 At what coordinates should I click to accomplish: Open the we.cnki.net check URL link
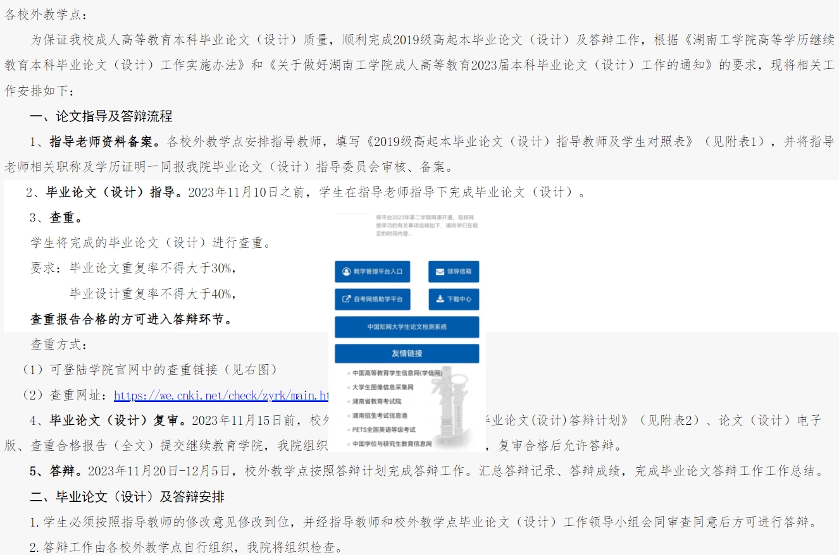click(221, 396)
